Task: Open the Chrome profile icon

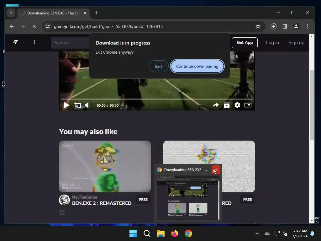Action: pyautogui.click(x=296, y=26)
